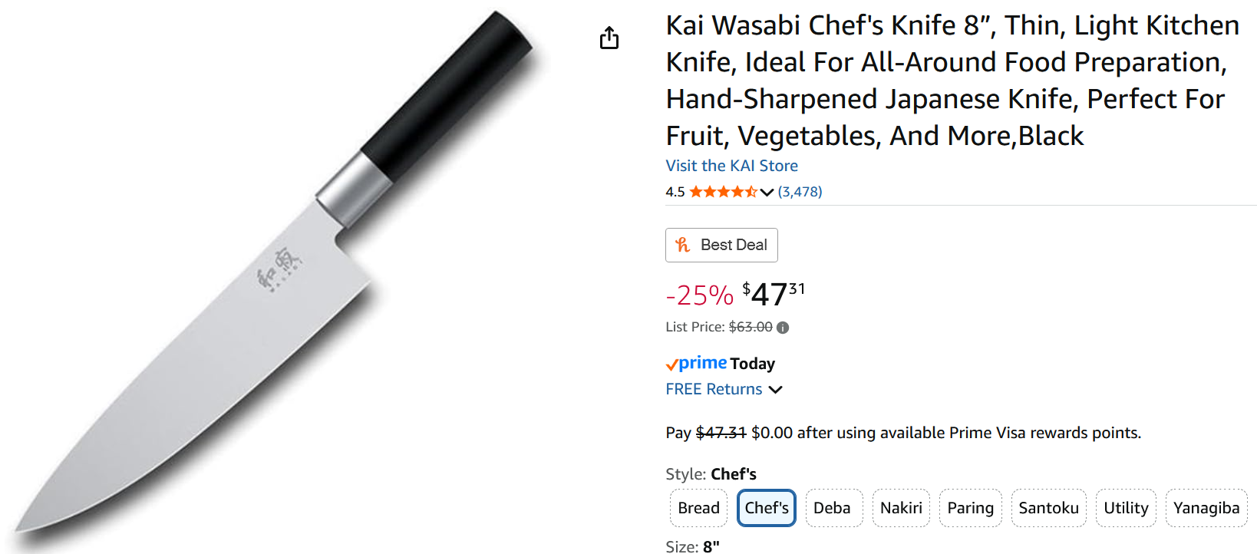Expand the FREE Returns details arrow
Image resolution: width=1257 pixels, height=554 pixels.
click(776, 390)
